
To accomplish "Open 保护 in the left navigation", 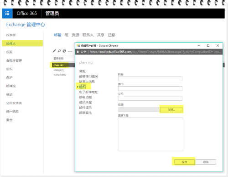I will click(9, 78).
